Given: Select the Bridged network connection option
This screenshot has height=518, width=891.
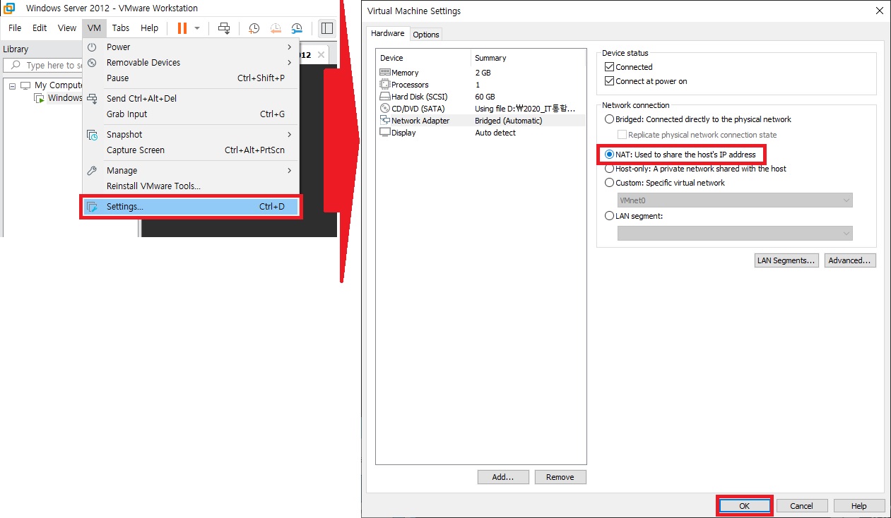Looking at the screenshot, I should (x=610, y=119).
